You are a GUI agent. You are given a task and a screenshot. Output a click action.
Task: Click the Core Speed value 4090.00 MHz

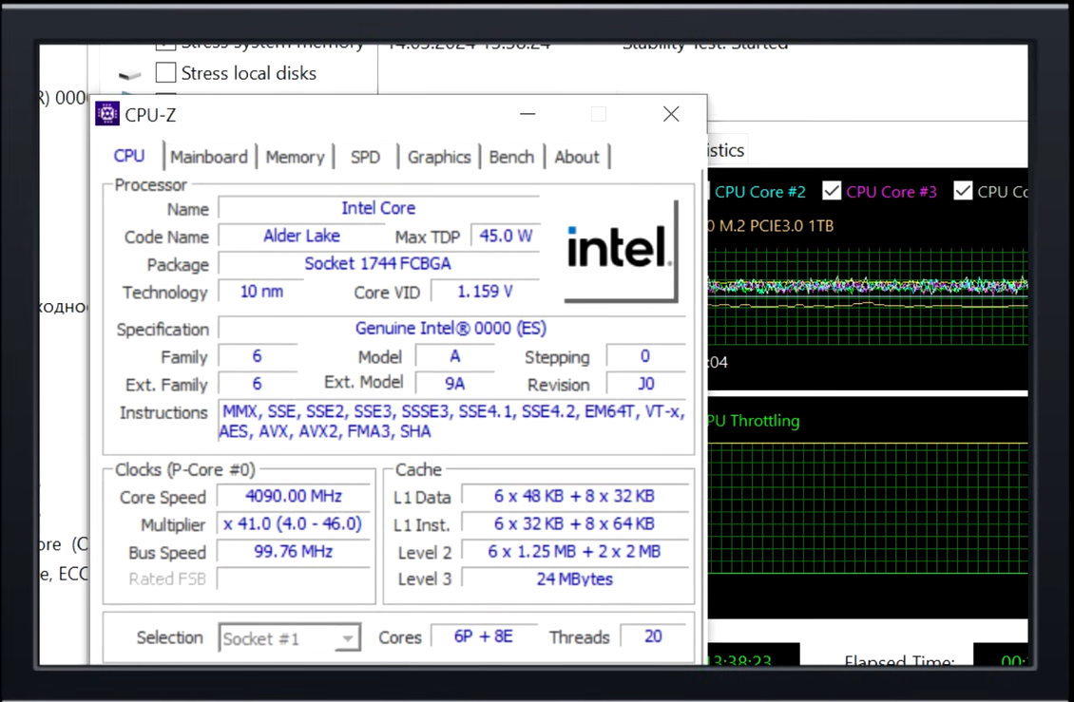click(294, 496)
